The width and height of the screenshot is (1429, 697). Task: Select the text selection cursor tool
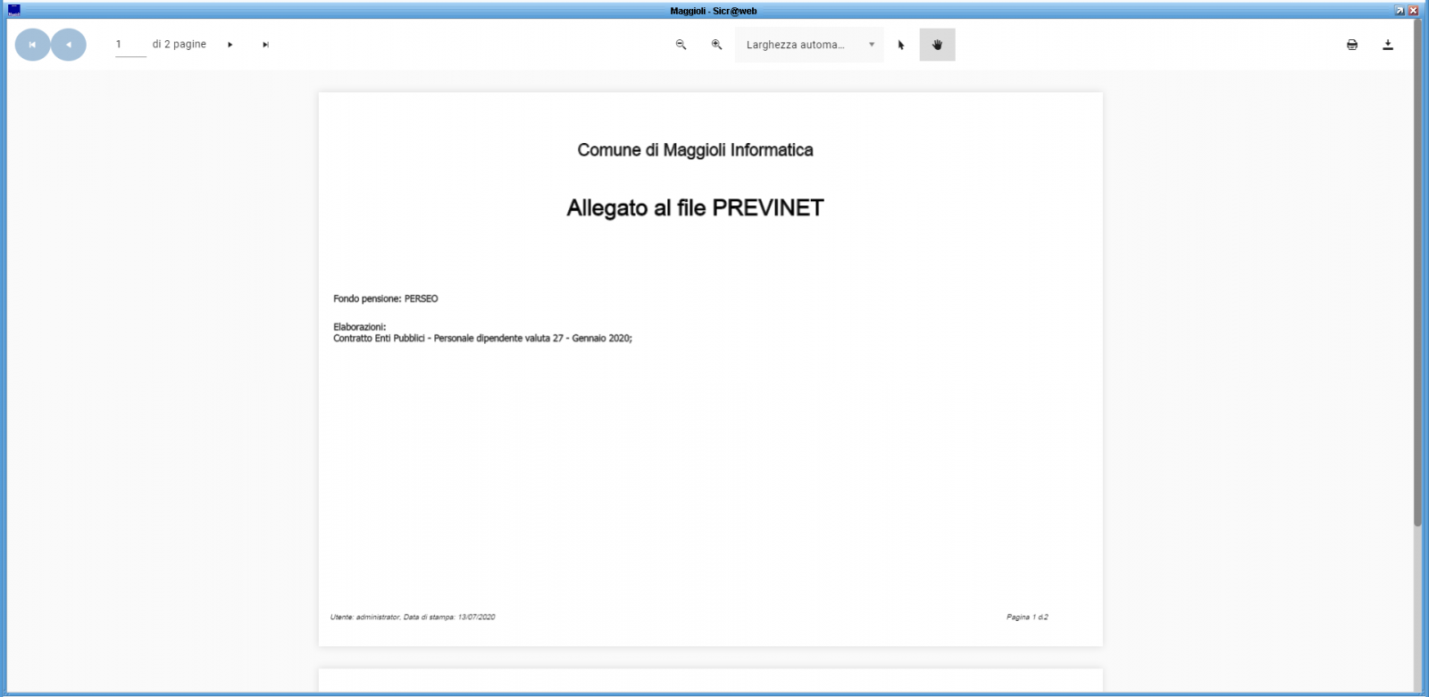click(901, 45)
